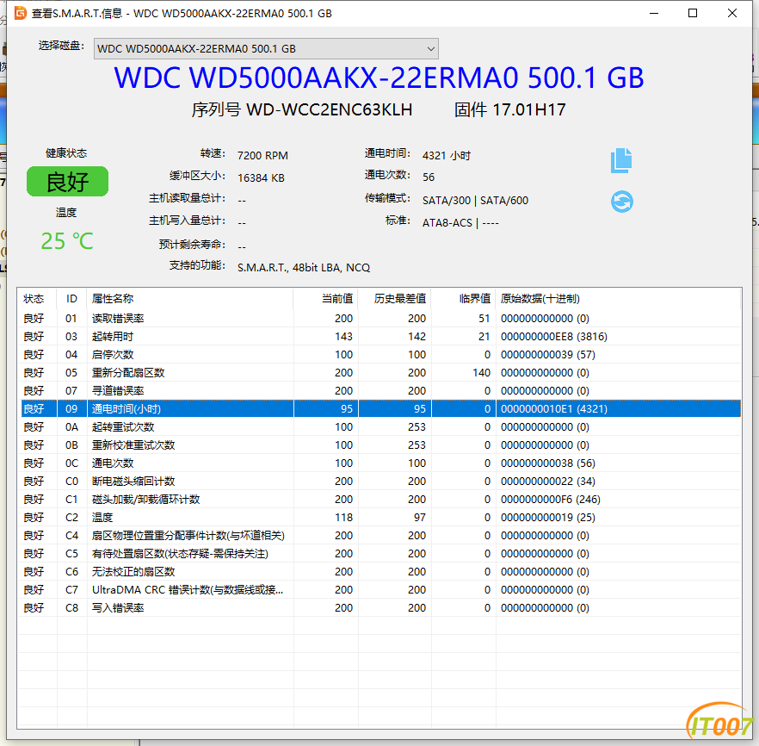Click the power-on count value 56
Screen dimensions: 759x746
(x=429, y=177)
